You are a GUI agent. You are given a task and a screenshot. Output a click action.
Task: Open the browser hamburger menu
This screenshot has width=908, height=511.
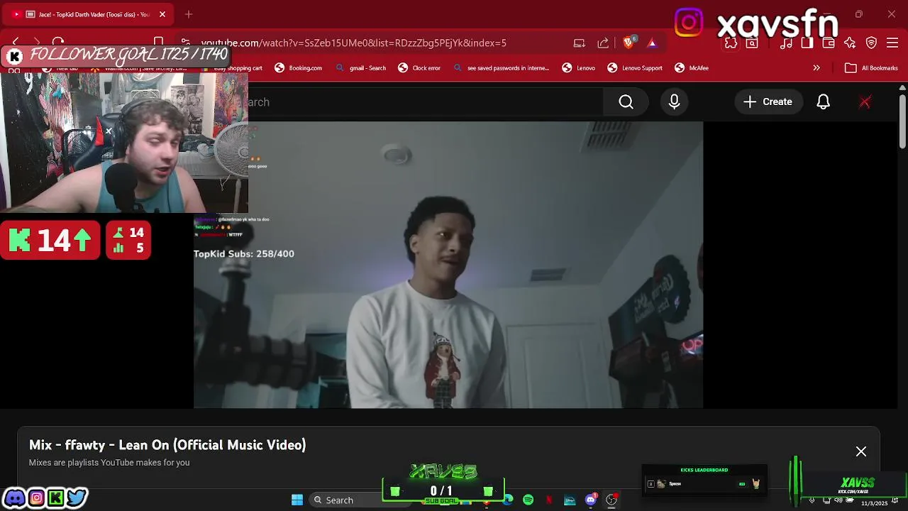click(893, 43)
